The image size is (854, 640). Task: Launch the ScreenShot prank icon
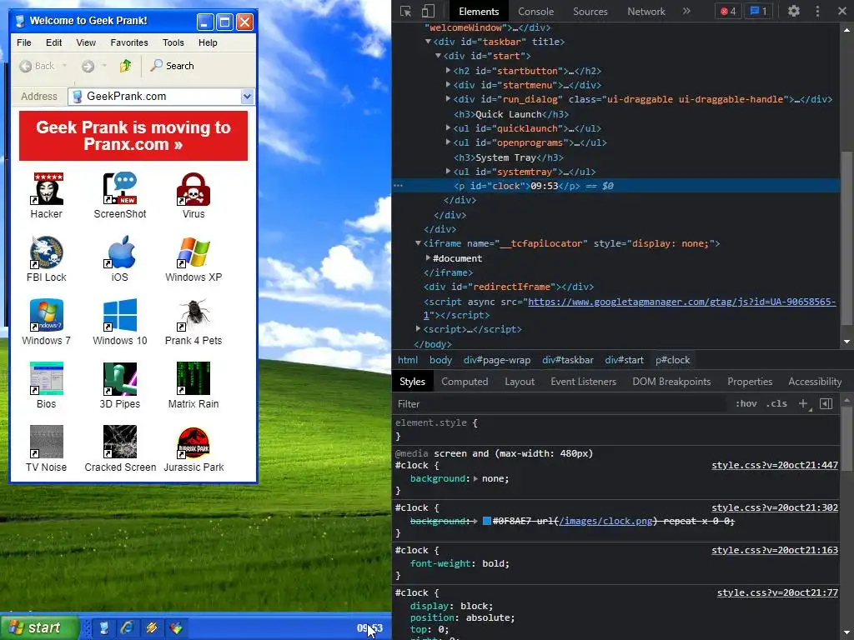120,189
